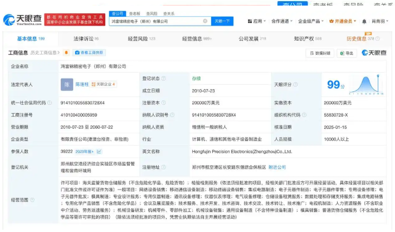This screenshot has height=232, width=395.
Task: Open notifications bell icon
Action: [x=364, y=21]
